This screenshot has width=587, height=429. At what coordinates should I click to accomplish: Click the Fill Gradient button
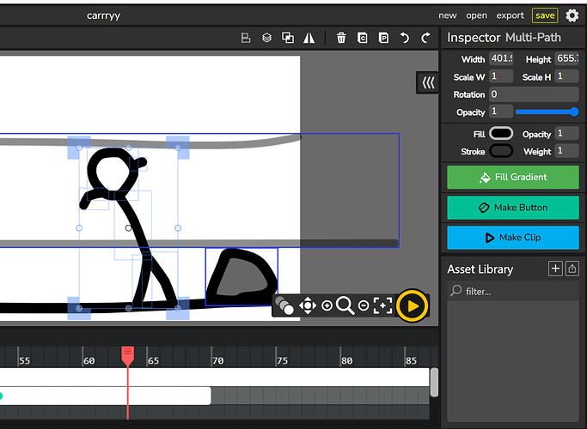coord(512,178)
